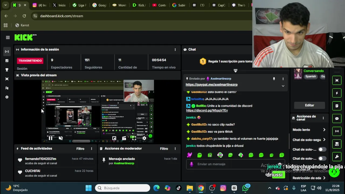The image size is (345, 194).
Task: Open the community users icon in sidebar
Action: [7, 88]
